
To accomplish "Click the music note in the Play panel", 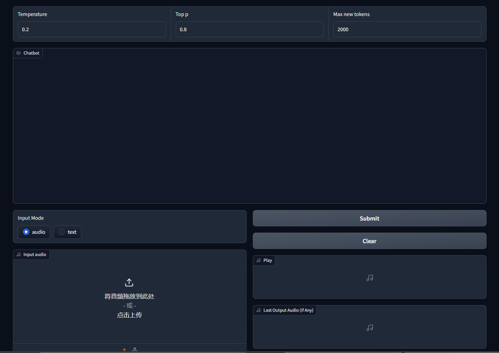I will point(370,278).
